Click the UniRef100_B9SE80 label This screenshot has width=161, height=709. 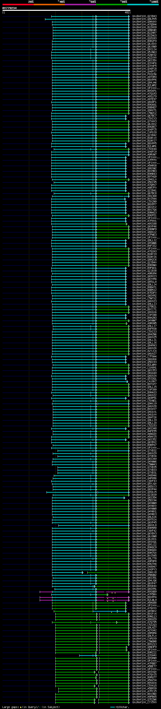(x=144, y=586)
